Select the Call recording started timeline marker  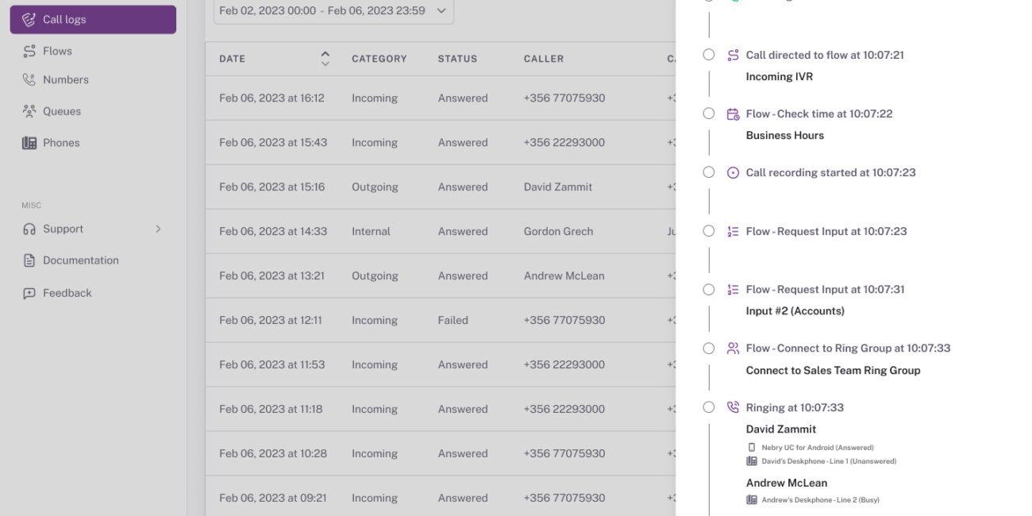pos(709,172)
